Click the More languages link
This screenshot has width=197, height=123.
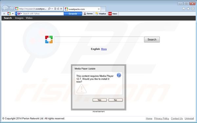pyautogui.click(x=104, y=49)
